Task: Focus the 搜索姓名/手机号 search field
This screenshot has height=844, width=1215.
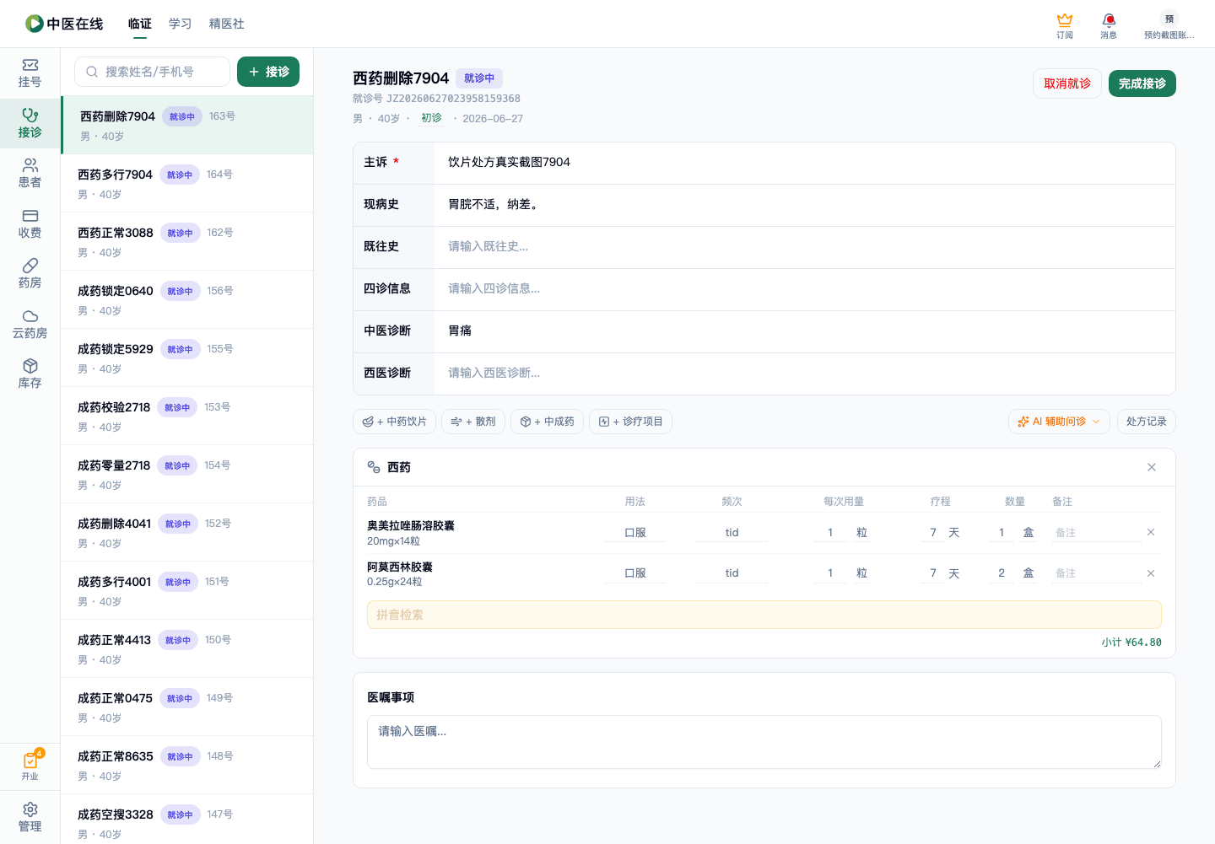Action: coord(153,72)
